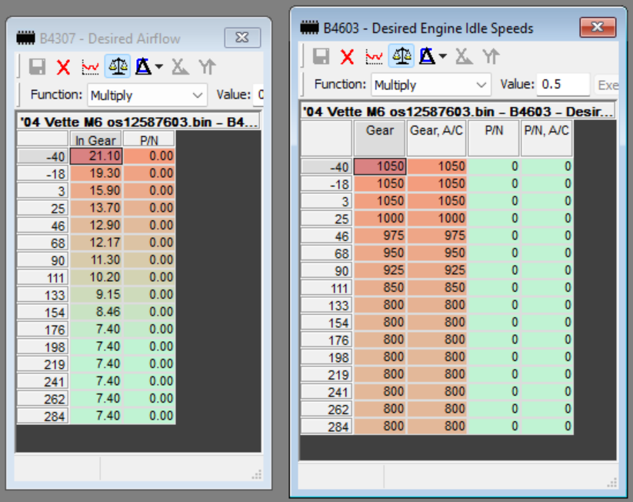Select the Gear, A/C column header

(x=436, y=131)
